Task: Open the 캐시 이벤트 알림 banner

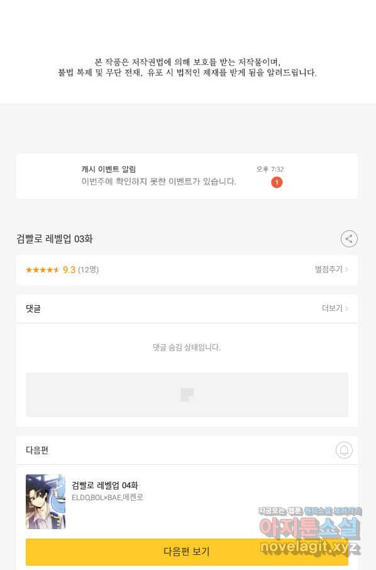Action: (x=187, y=176)
